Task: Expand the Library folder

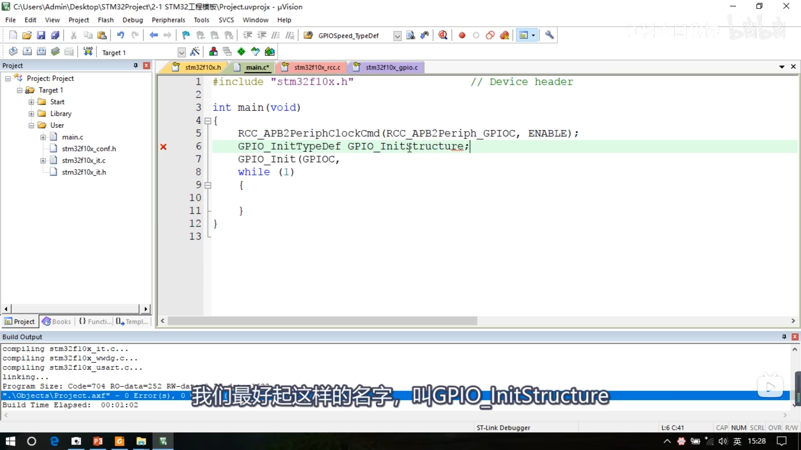Action: (x=31, y=114)
